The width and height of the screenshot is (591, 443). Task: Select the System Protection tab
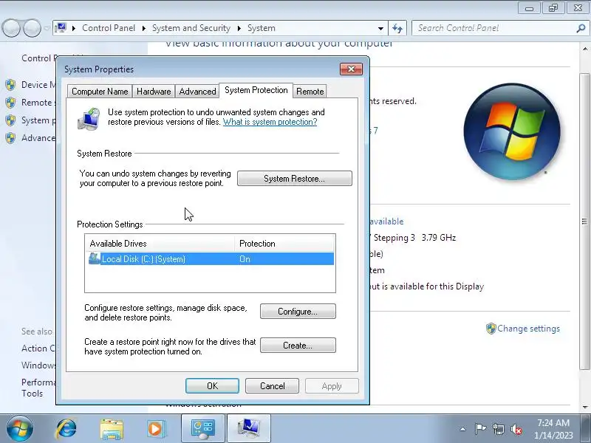(256, 90)
